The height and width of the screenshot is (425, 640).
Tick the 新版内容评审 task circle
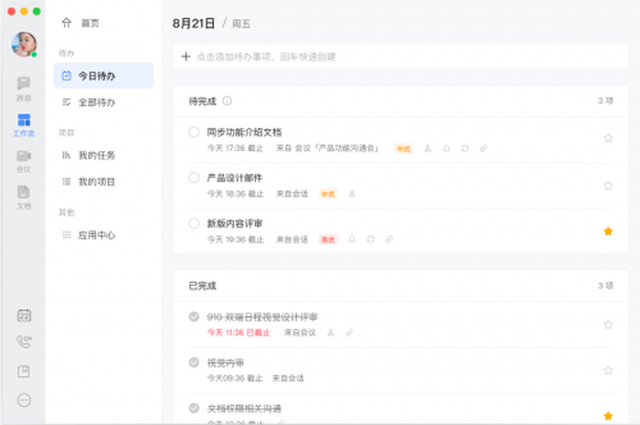pos(194,223)
